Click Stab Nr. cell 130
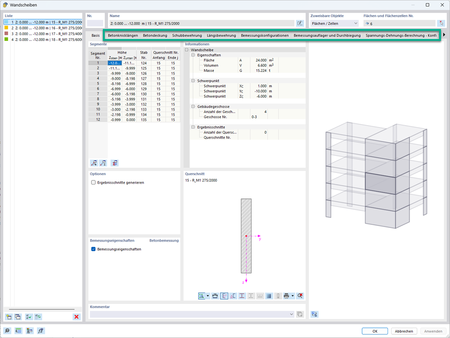 point(144,94)
